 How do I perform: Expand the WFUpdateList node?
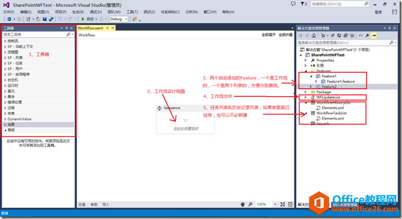pos(305,97)
